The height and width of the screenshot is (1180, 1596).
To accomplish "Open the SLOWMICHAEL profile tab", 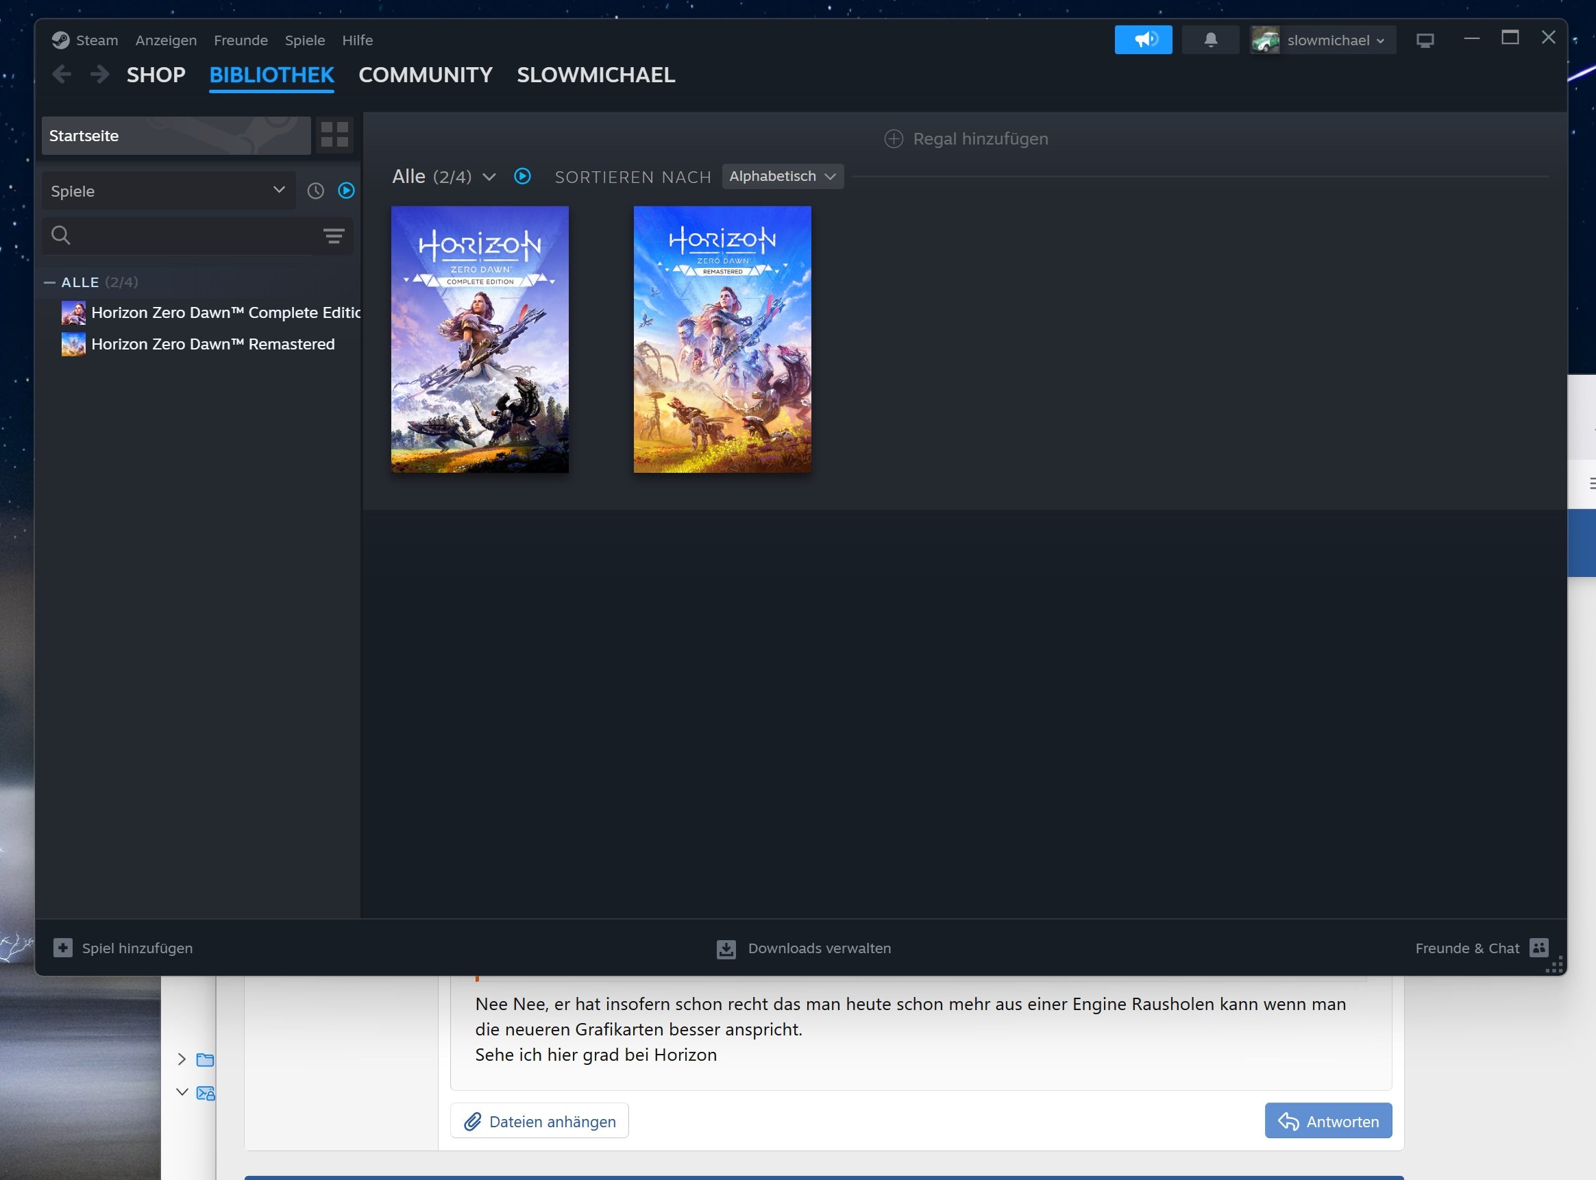I will coord(596,75).
